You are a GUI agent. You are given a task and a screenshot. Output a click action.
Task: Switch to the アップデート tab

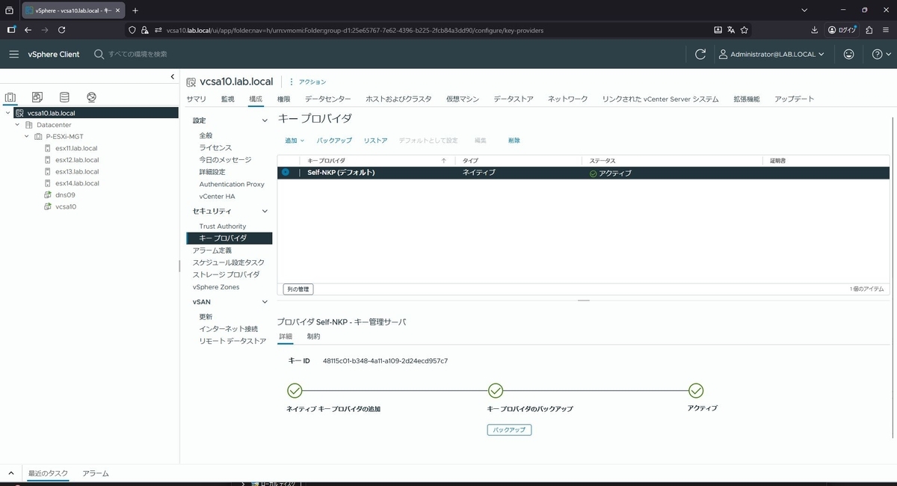[x=795, y=99]
